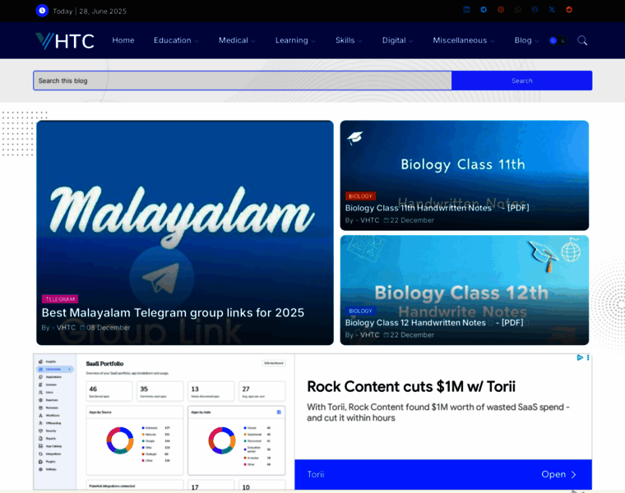625x493 pixels.
Task: Open 'Best Malayalam Telegram group links for 2025' post
Action: (x=173, y=312)
